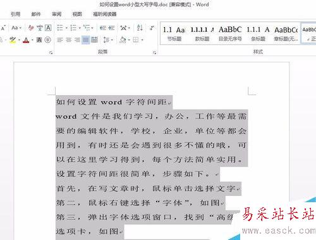Toggle Show/Hide paragraph marks

(152, 28)
